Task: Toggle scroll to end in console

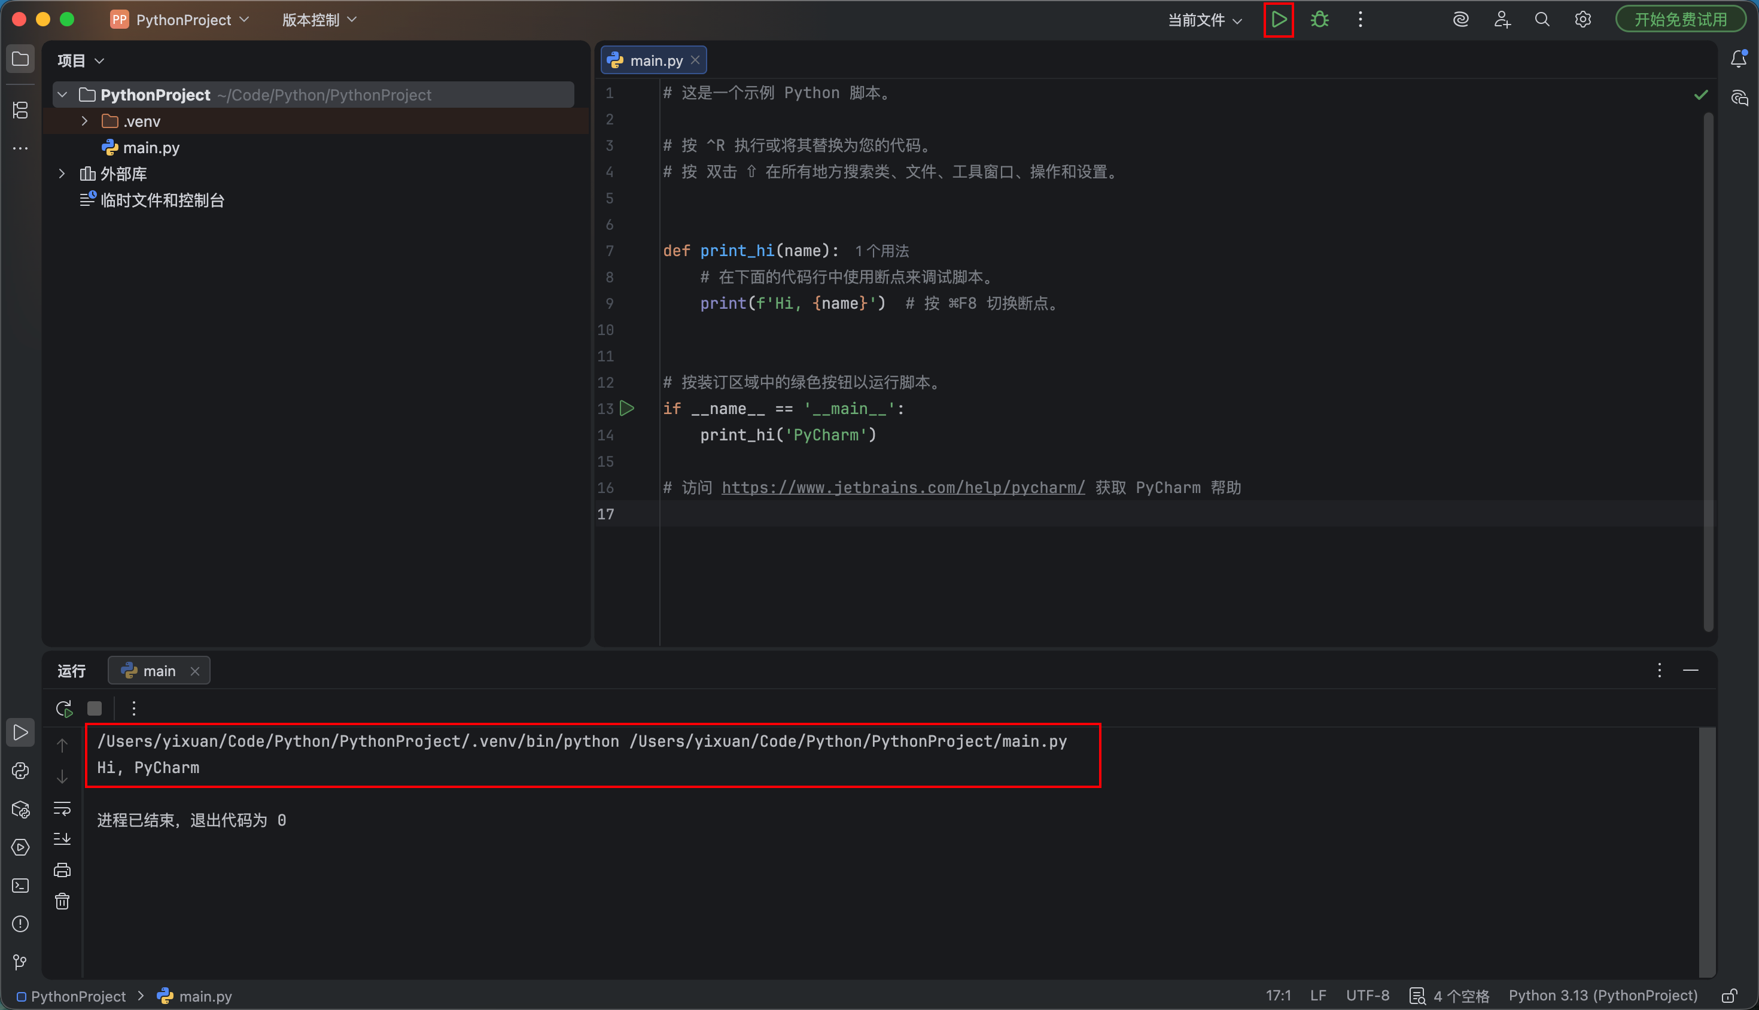Action: pyautogui.click(x=62, y=839)
